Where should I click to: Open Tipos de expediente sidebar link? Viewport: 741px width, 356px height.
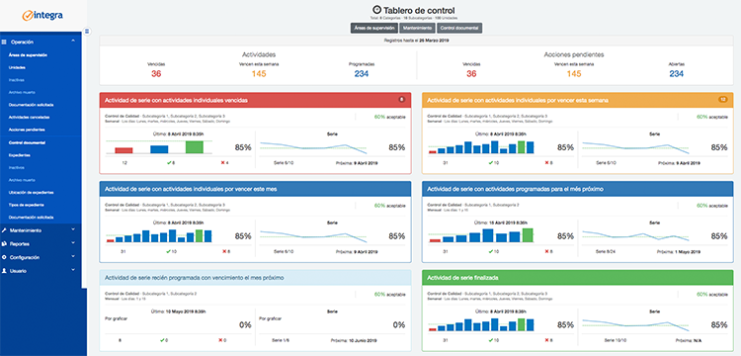coord(27,205)
